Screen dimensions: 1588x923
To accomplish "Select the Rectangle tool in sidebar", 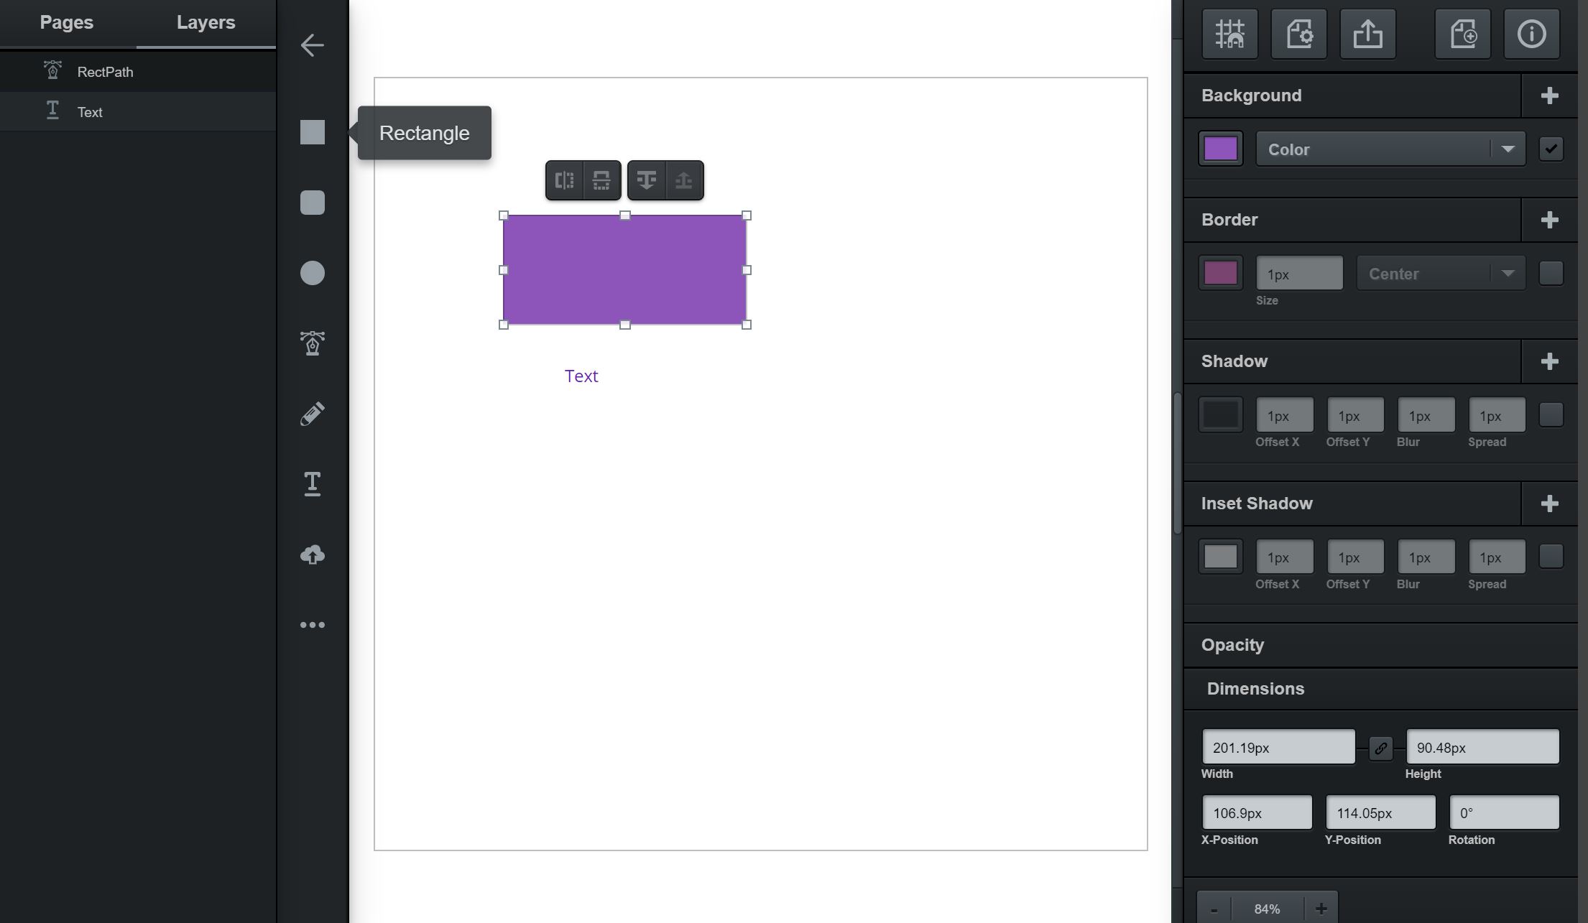I will (x=313, y=132).
